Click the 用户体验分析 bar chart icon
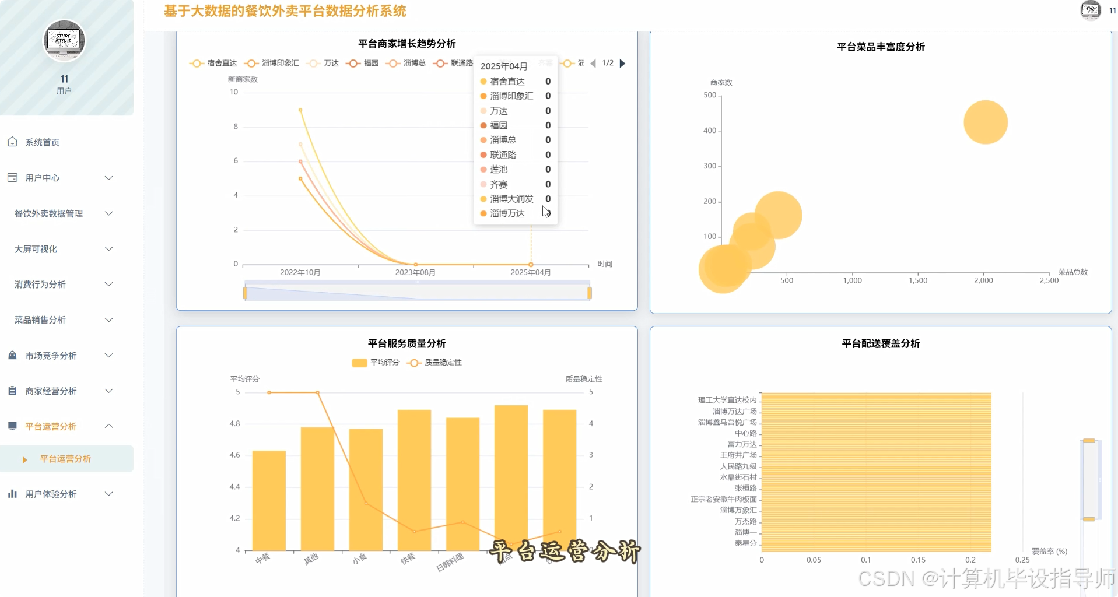The height and width of the screenshot is (597, 1118). [x=12, y=494]
